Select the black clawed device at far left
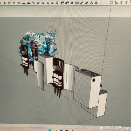This screenshot has width=131, height=131. [25, 59]
